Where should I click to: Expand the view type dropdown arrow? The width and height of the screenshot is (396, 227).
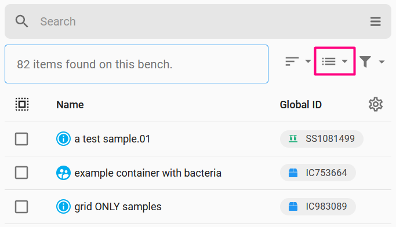pos(344,61)
